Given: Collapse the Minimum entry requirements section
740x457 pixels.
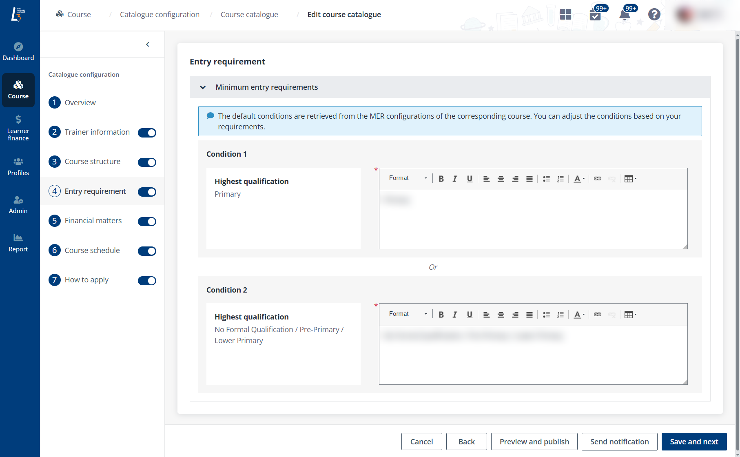Looking at the screenshot, I should tap(203, 87).
